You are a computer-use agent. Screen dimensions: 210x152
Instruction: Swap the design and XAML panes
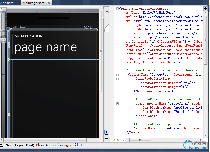point(106,20)
